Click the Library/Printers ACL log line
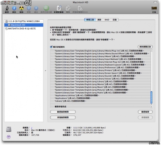Screen dimensions: 161x145 pyautogui.click(x=100, y=70)
